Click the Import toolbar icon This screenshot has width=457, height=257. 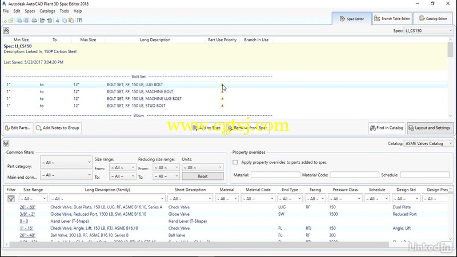point(50,20)
